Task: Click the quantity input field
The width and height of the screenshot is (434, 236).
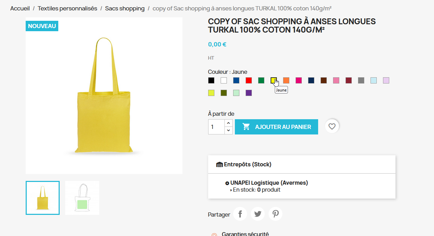Action: [216, 127]
